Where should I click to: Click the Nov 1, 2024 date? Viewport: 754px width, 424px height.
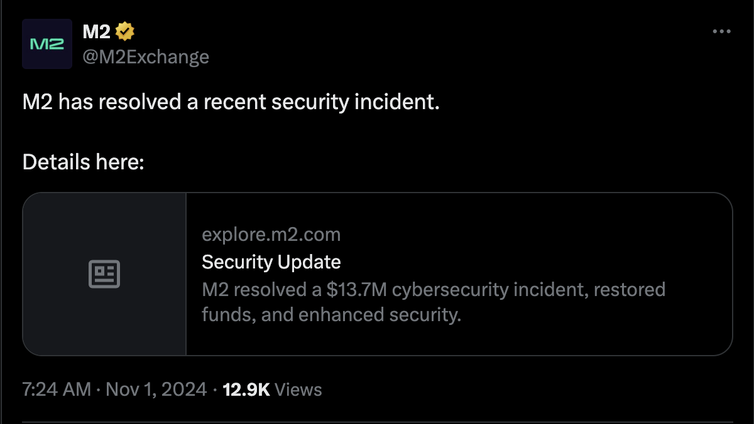point(156,390)
